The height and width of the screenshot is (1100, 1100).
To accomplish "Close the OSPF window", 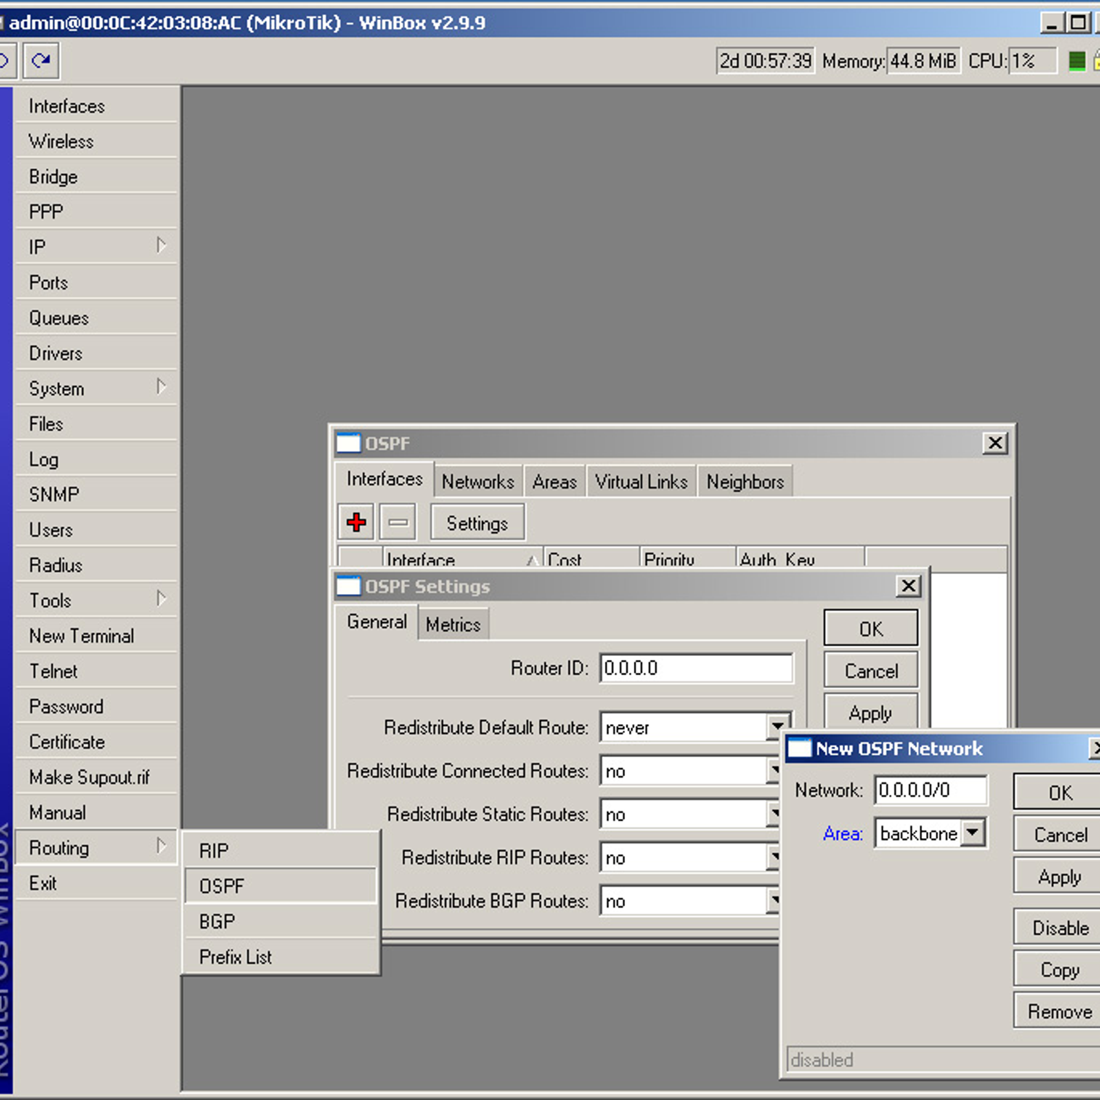I will click(x=995, y=443).
